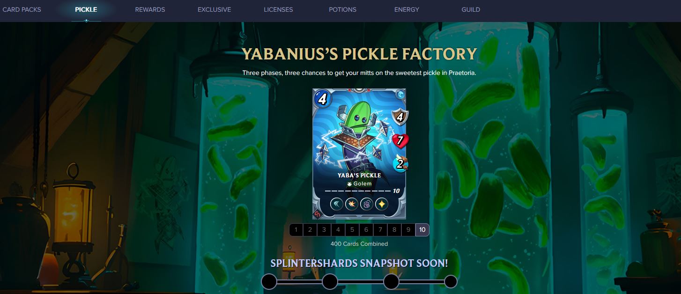Viewport: 681px width, 294px height.
Task: Click the first phase progress circle
Action: coord(269,282)
